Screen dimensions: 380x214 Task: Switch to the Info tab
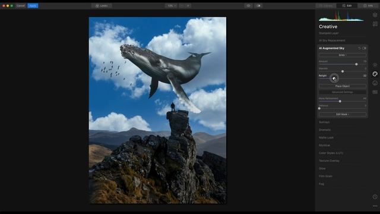coord(368,5)
